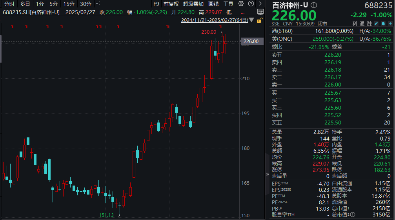
Task: Click the 均价 value 224.76
Action: click(x=321, y=157)
